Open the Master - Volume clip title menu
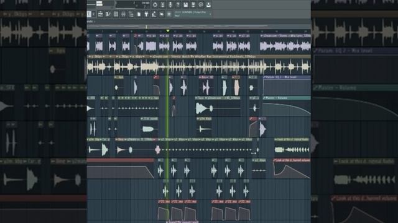This screenshot has height=223, width=398. coord(265,98)
